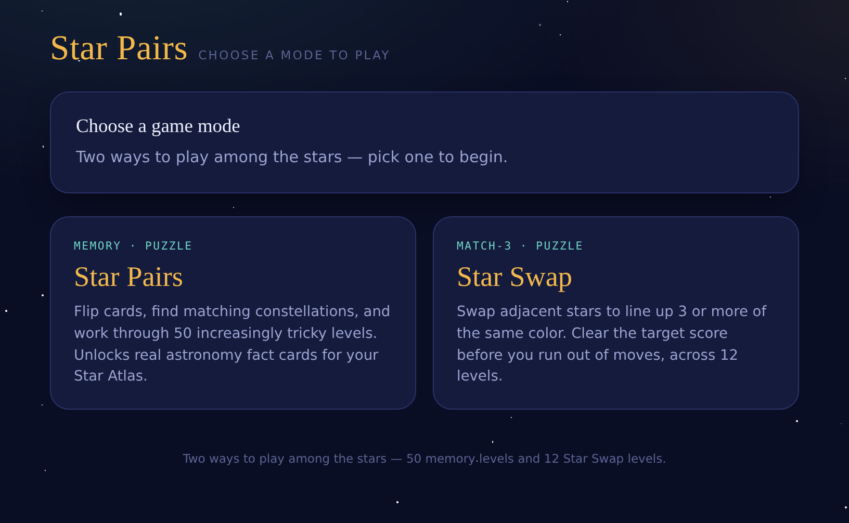
Task: Click the footer text about 50 memory levels
Action: [424, 459]
